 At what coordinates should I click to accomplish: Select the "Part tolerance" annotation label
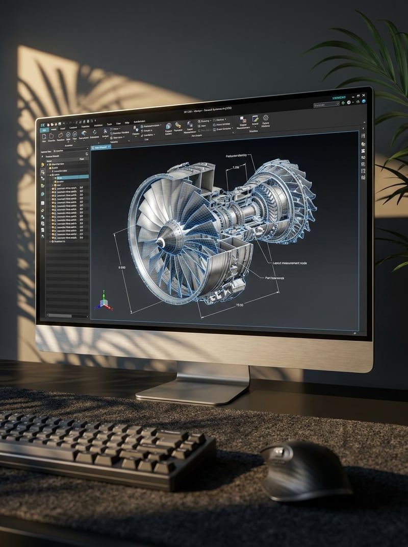(274, 278)
